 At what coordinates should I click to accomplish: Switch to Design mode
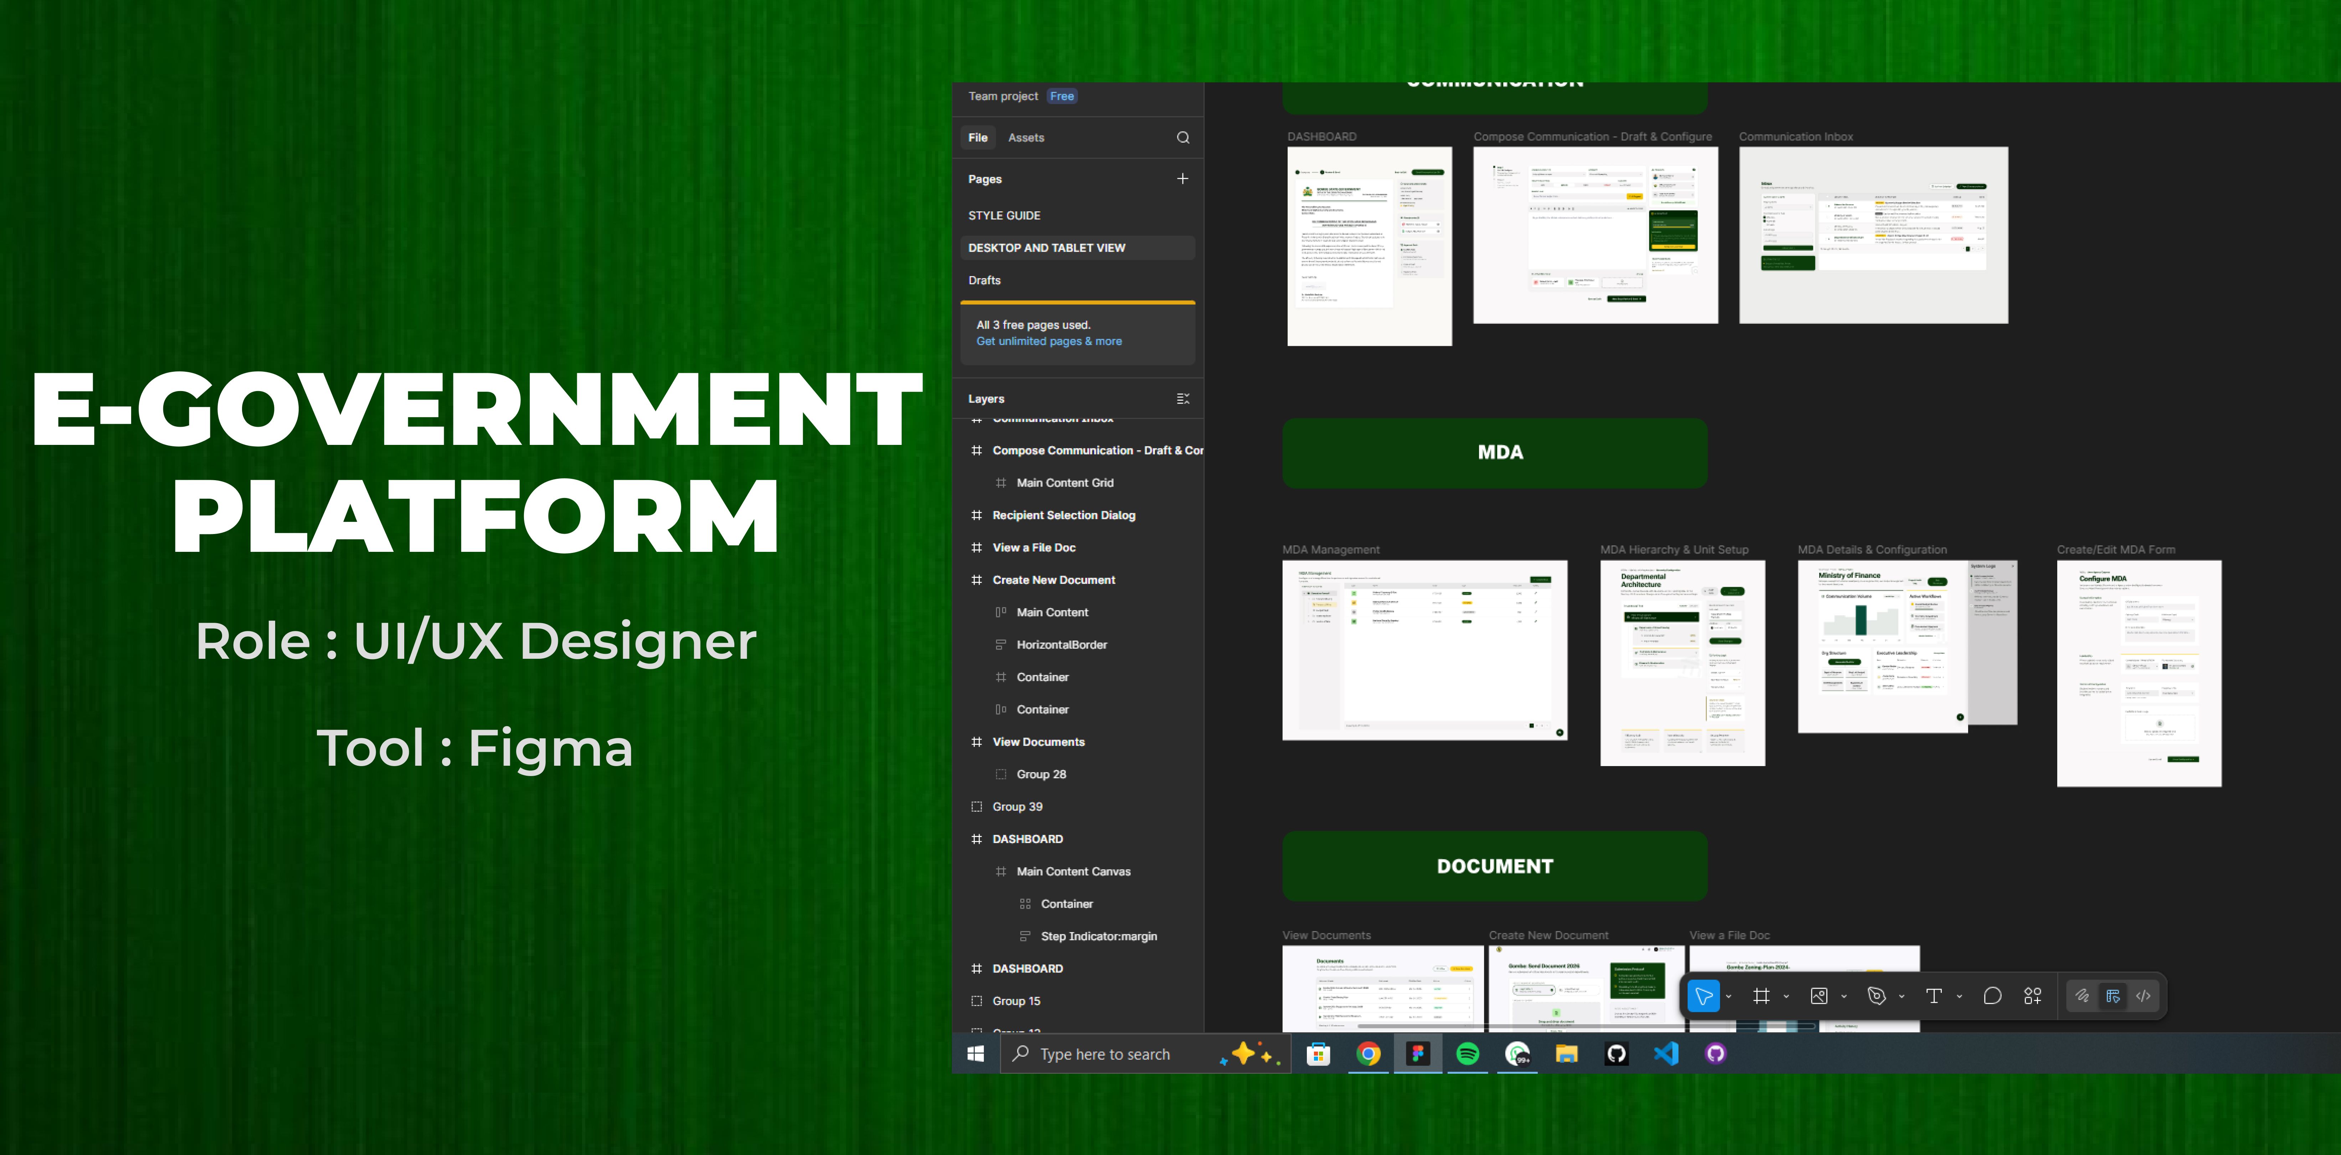[x=2113, y=996]
